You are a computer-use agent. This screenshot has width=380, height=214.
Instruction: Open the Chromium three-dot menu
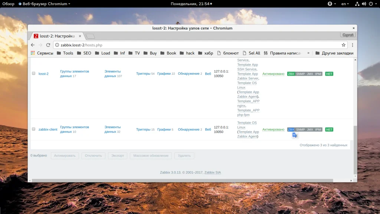[x=352, y=45]
